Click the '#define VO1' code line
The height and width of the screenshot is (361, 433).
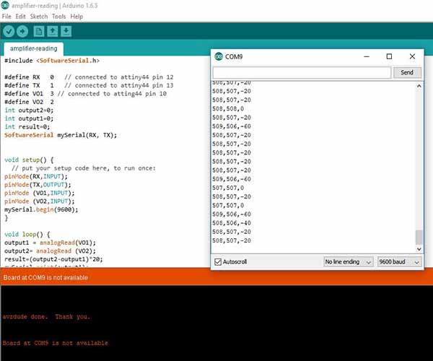coord(85,94)
